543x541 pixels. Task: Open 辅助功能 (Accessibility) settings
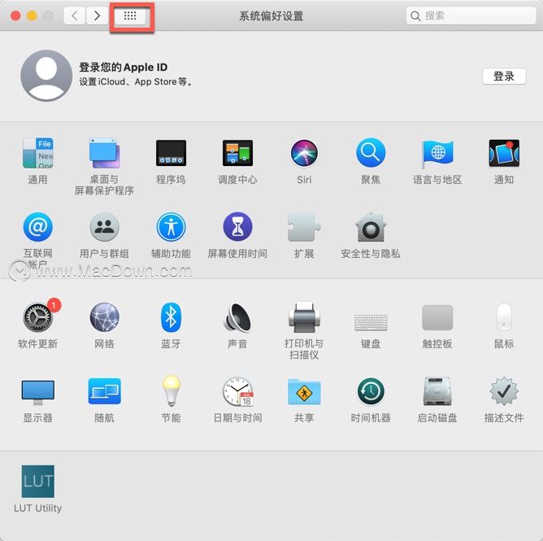point(171,227)
